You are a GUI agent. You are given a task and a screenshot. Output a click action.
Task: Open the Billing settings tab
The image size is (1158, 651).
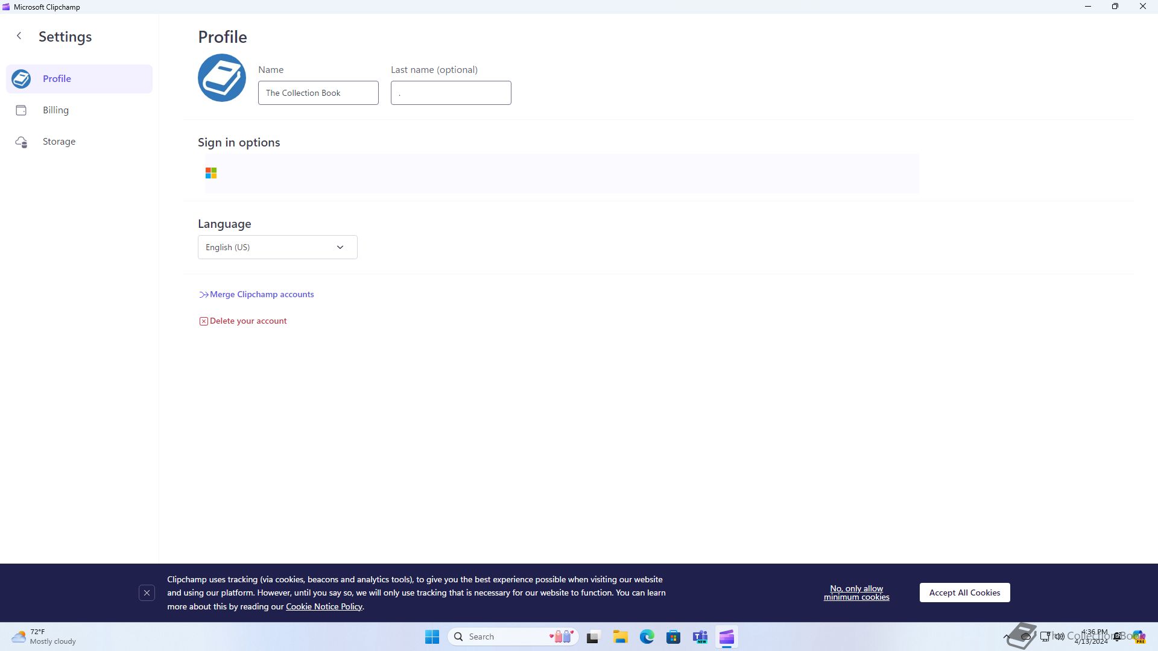point(79,110)
